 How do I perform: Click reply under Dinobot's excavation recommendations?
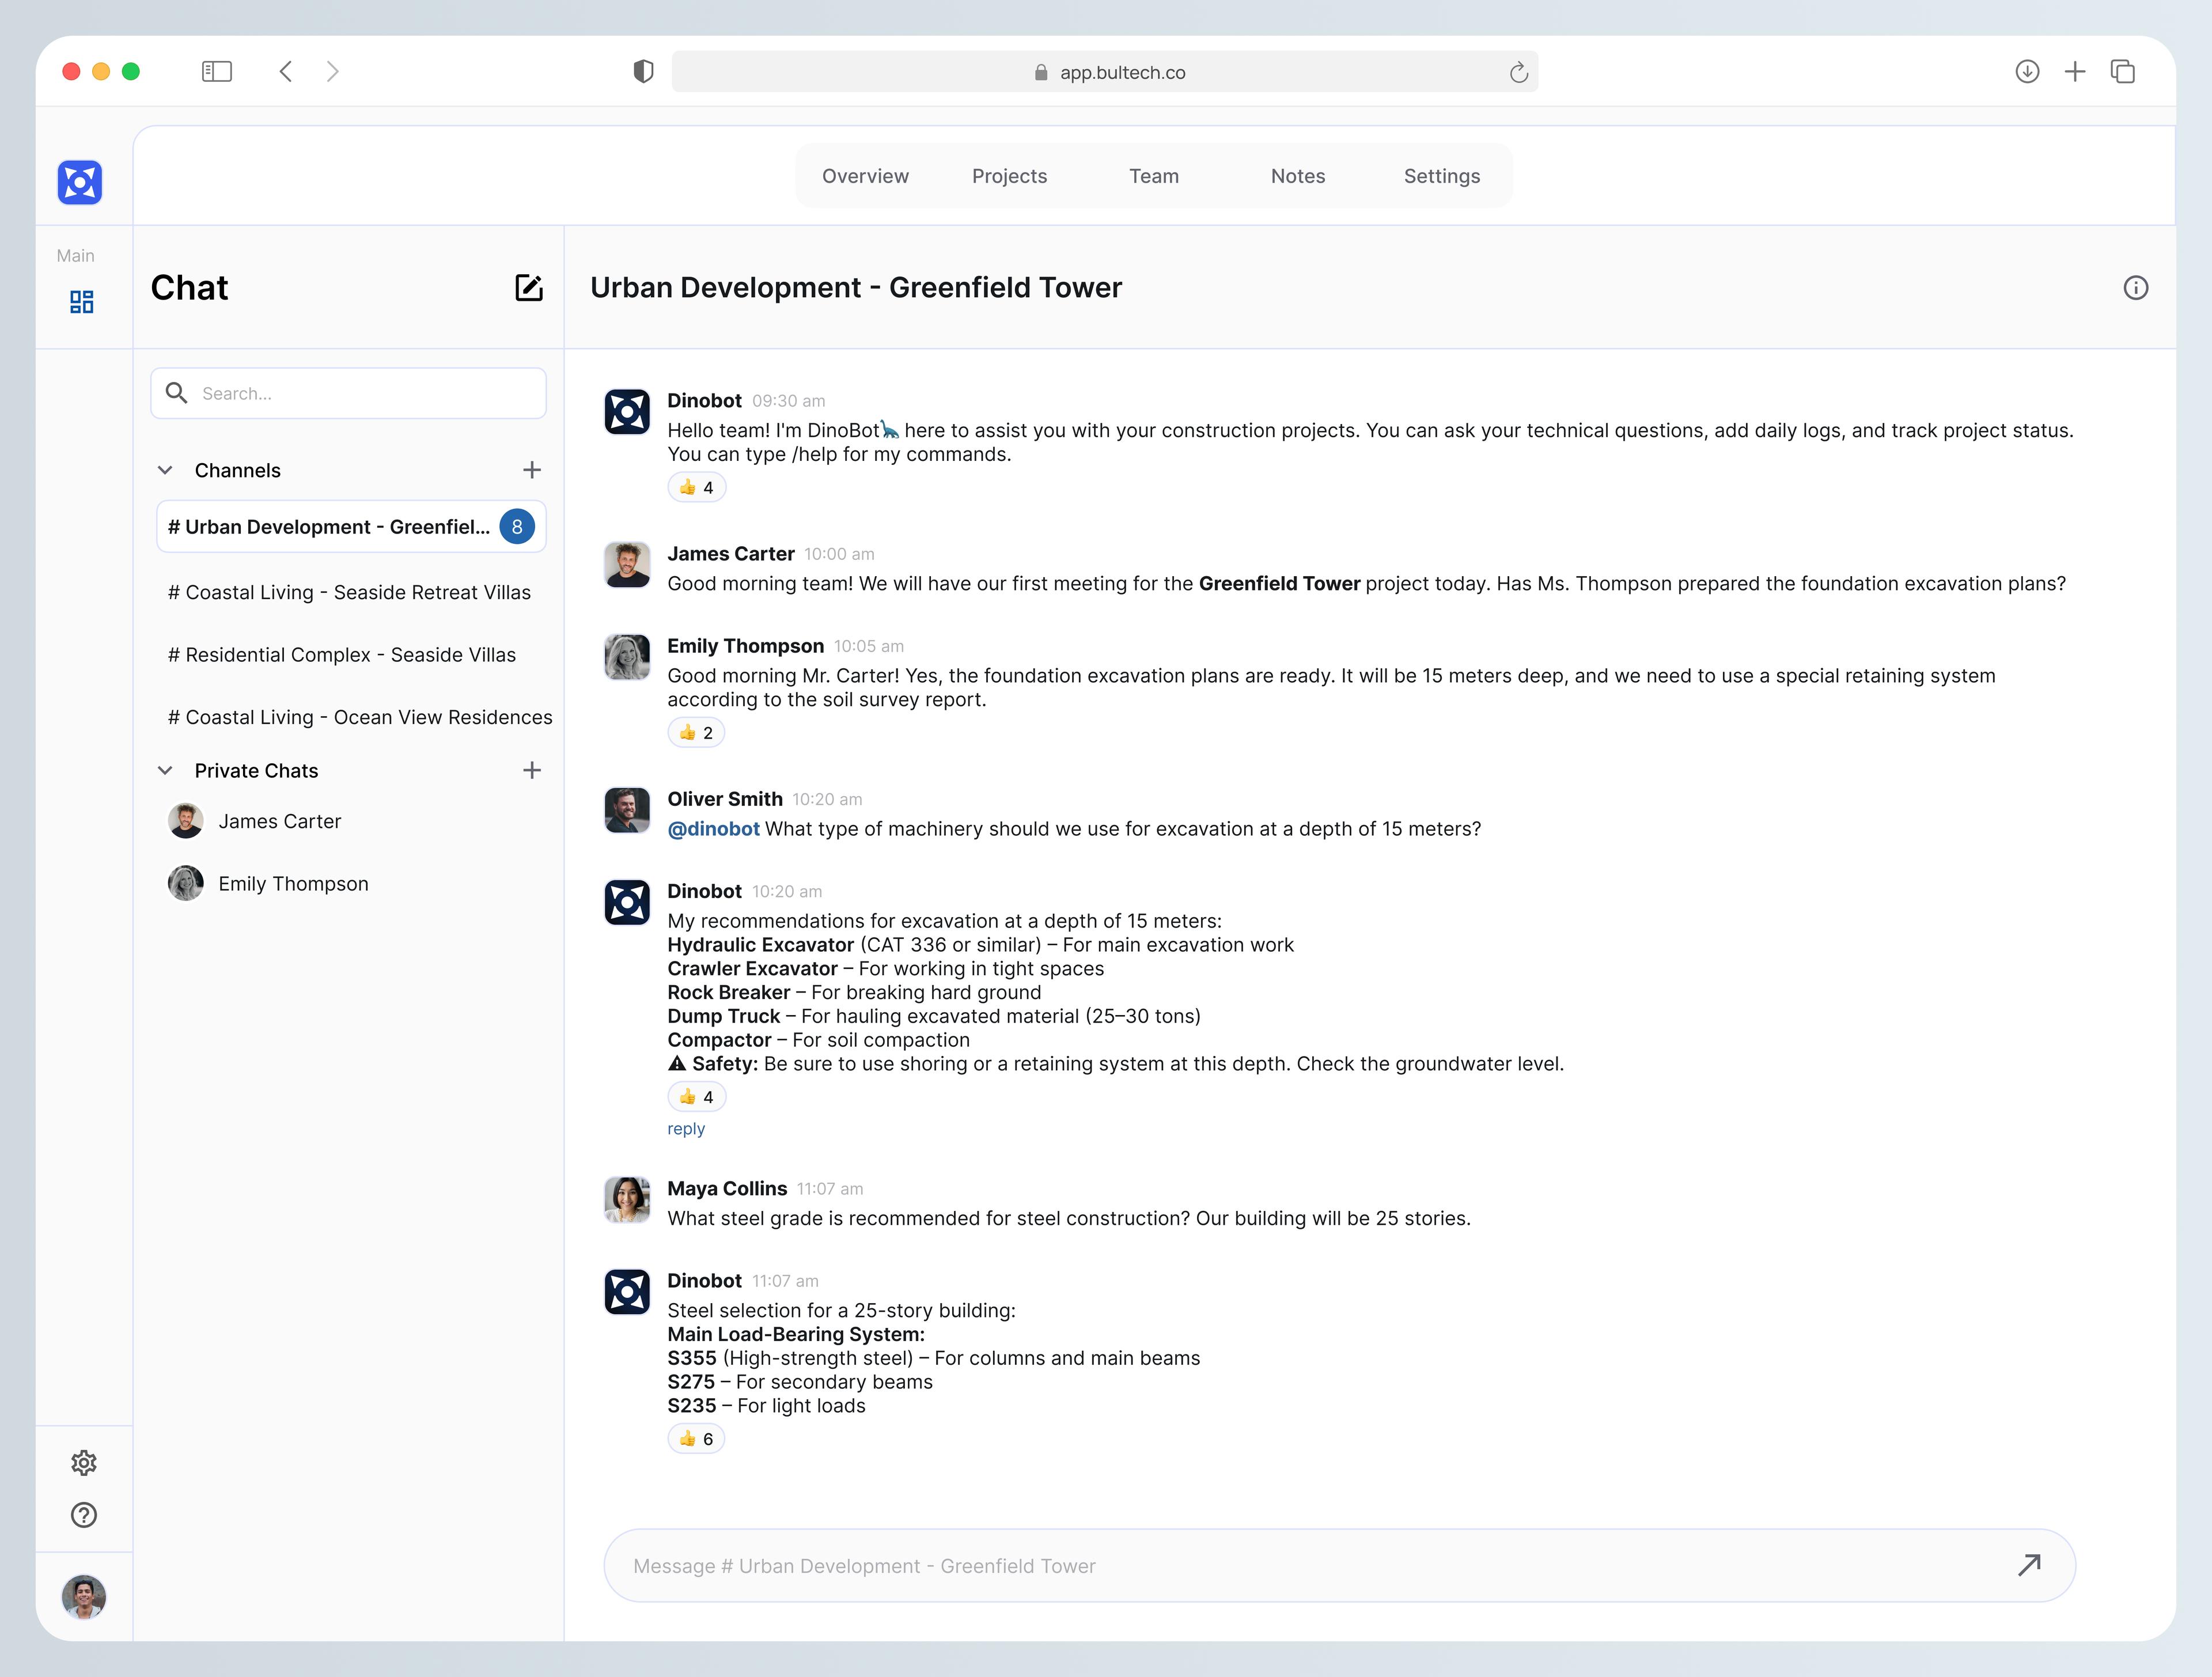click(x=686, y=1128)
